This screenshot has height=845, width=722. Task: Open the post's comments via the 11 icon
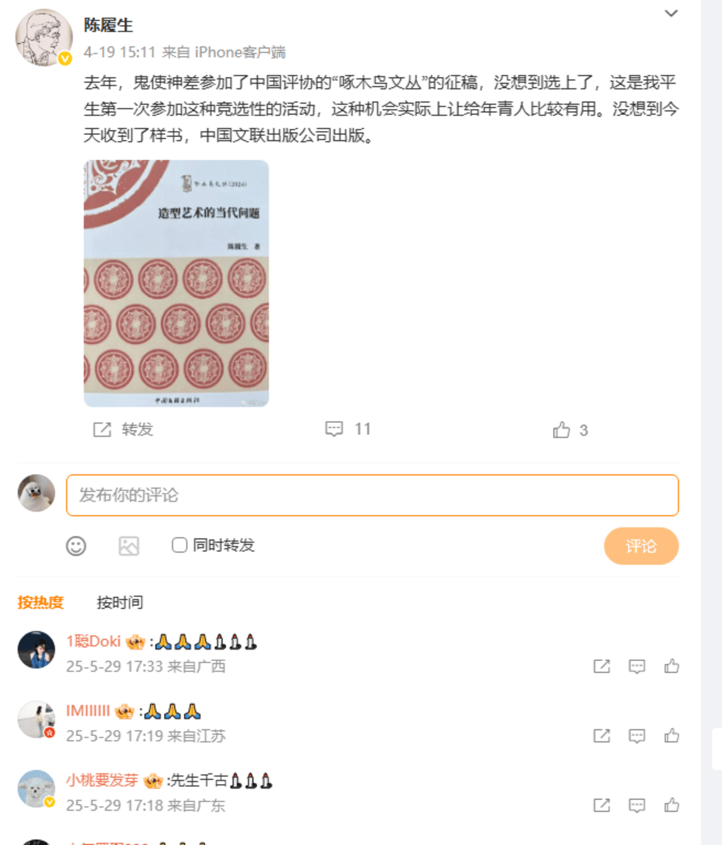[334, 429]
